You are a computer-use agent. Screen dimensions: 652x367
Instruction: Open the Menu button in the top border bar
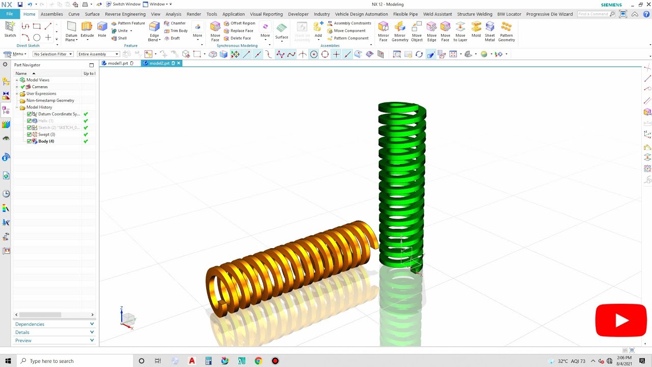click(15, 54)
